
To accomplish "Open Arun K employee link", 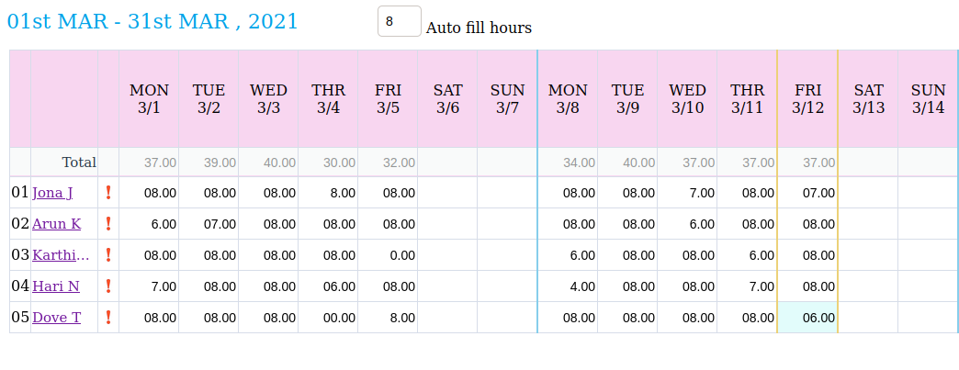I will point(56,224).
